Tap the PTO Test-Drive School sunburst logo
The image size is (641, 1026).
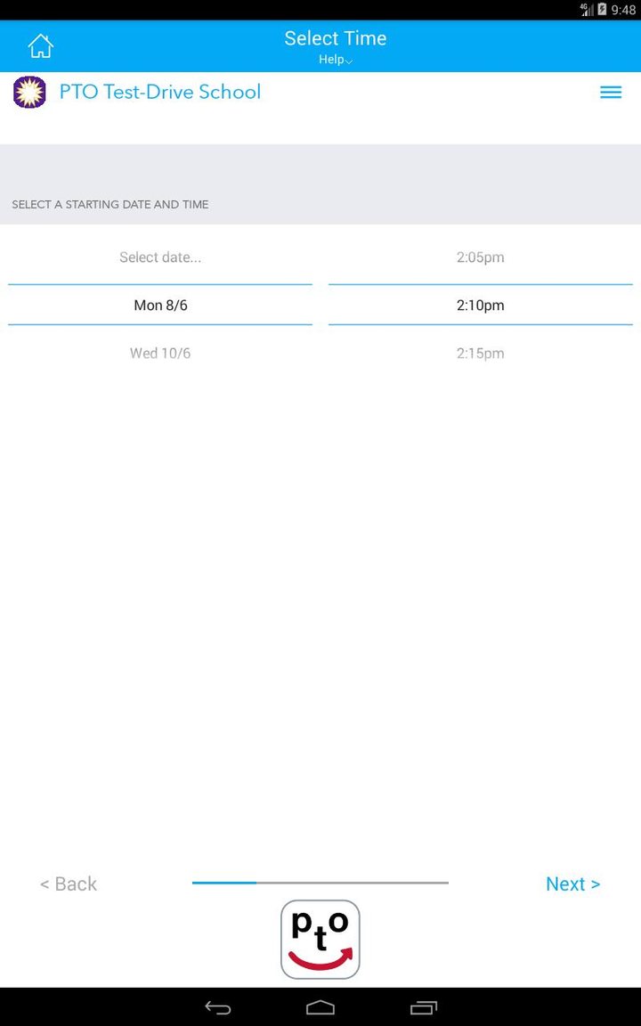click(x=29, y=93)
